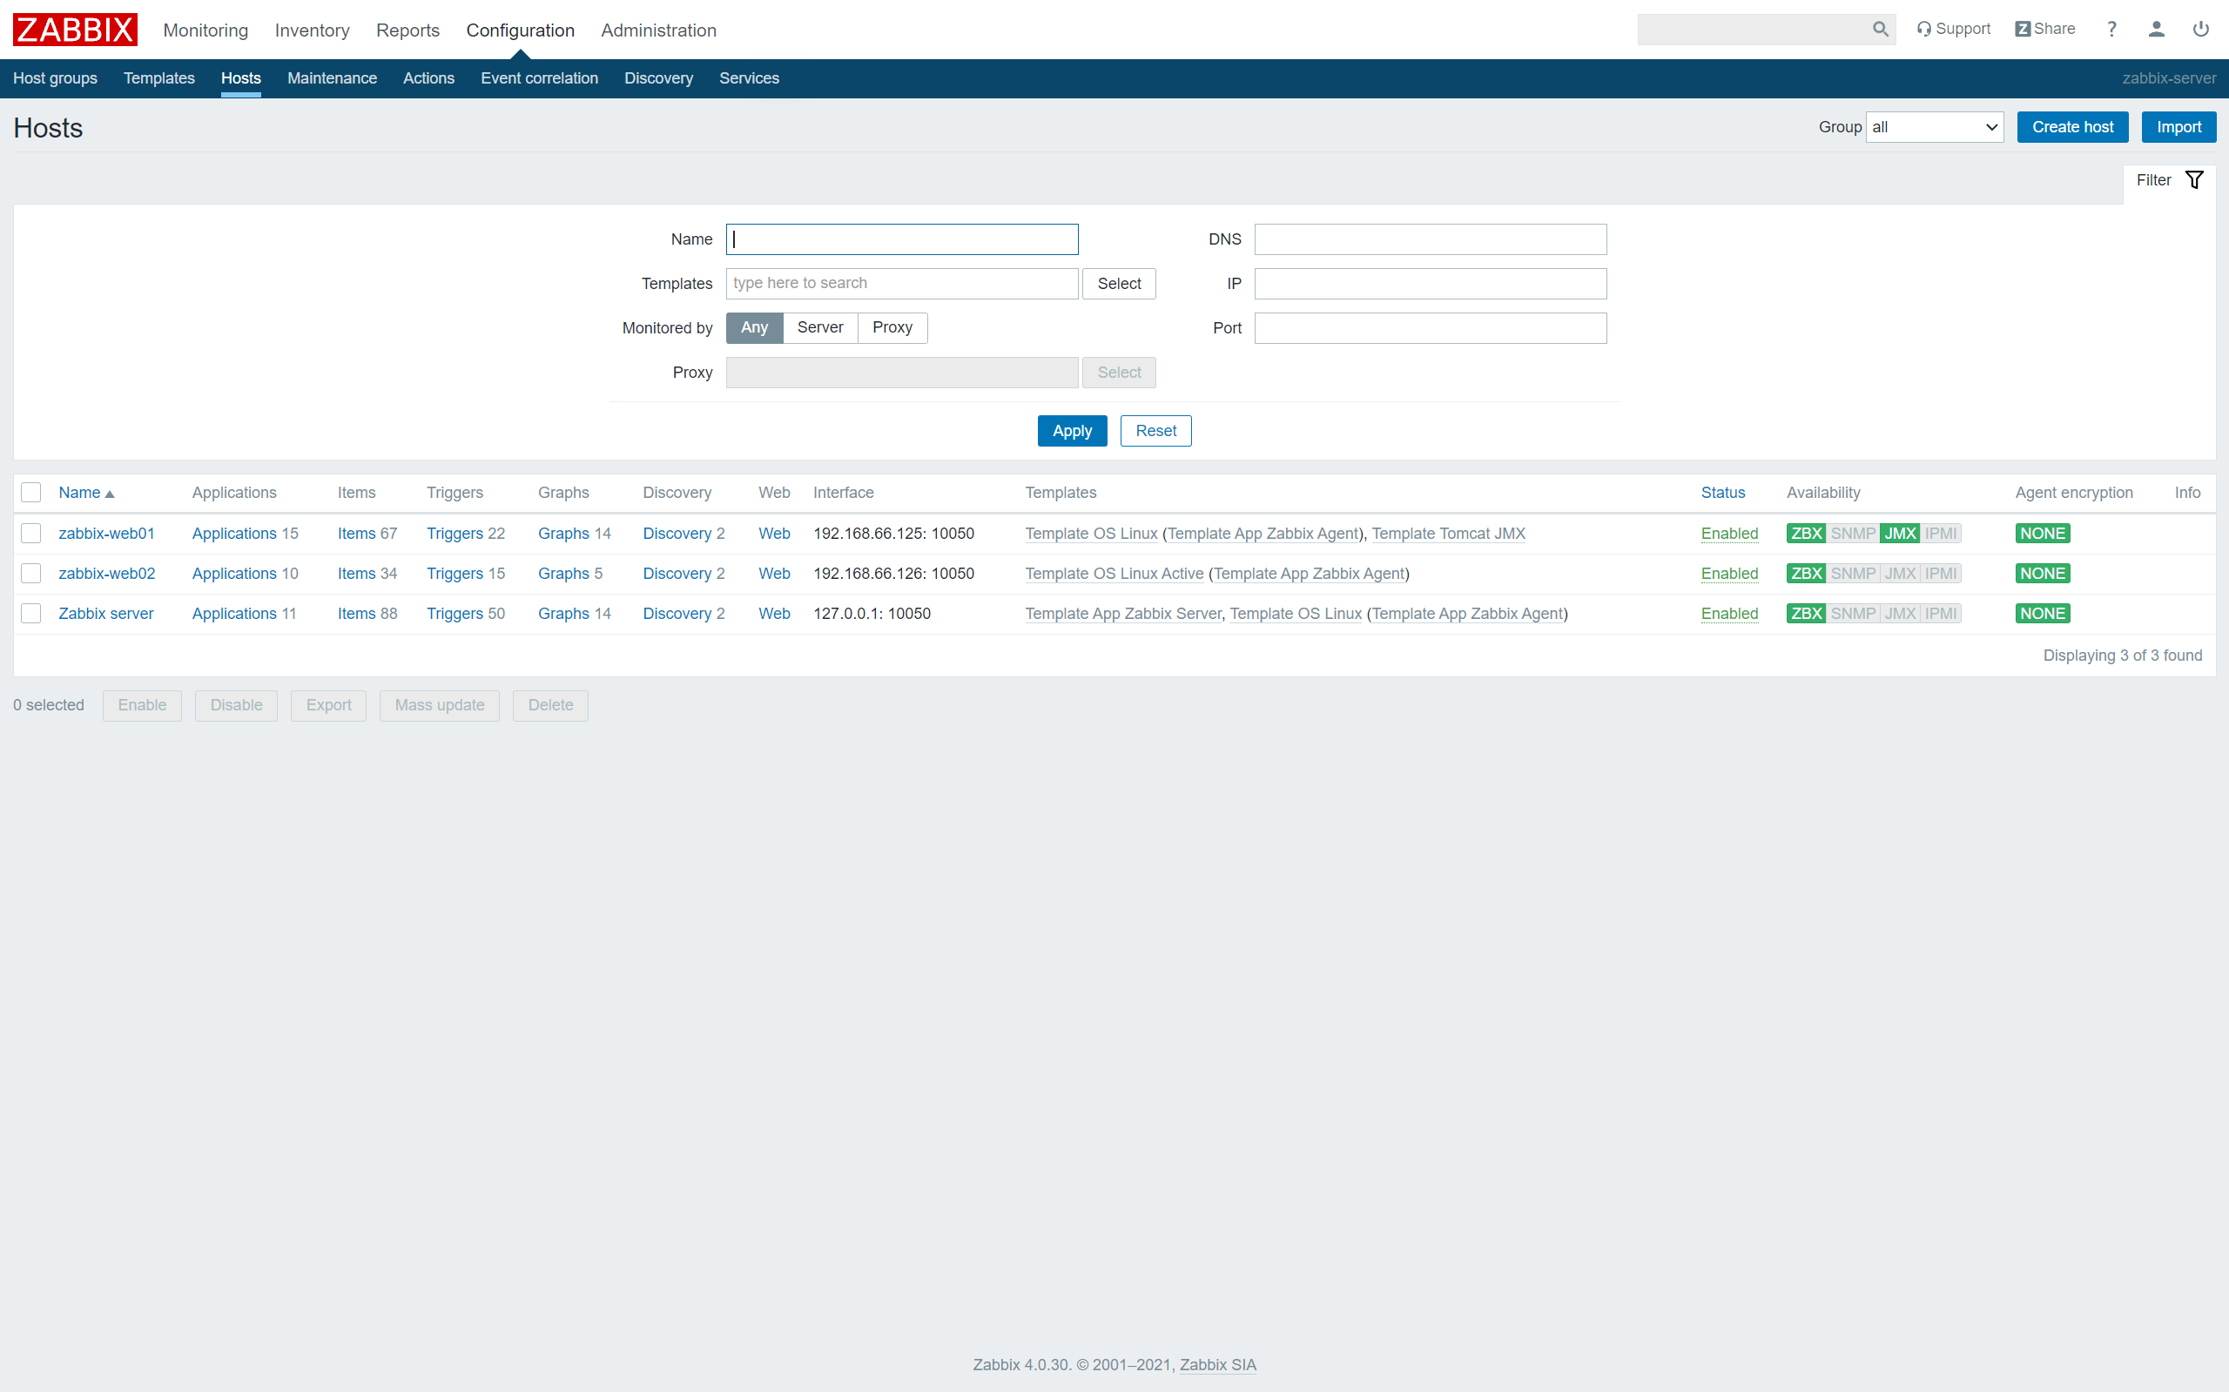This screenshot has width=2229, height=1392.
Task: Click the Templates search field
Action: pyautogui.click(x=901, y=284)
